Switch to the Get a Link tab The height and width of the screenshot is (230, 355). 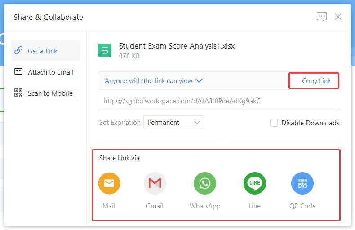point(42,51)
